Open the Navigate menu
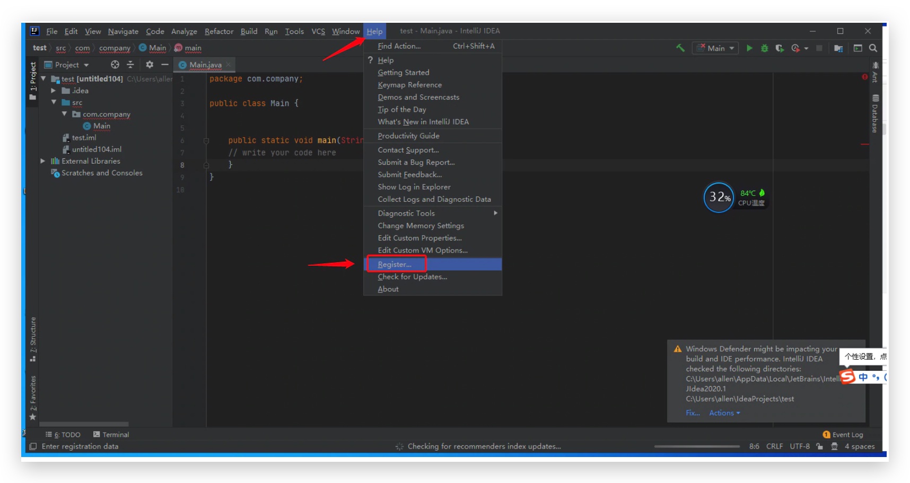This screenshot has height=483, width=910. pyautogui.click(x=123, y=31)
